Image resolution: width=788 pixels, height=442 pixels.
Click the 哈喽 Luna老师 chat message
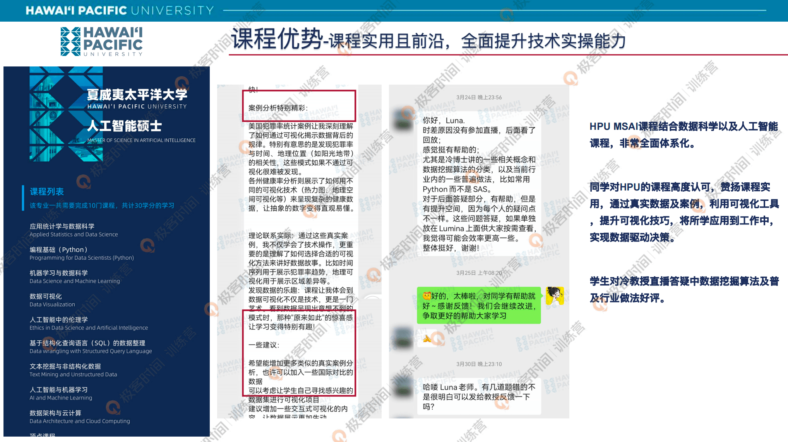(479, 396)
